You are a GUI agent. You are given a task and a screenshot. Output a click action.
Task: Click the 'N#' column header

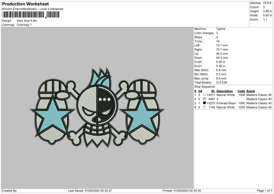[200, 91]
